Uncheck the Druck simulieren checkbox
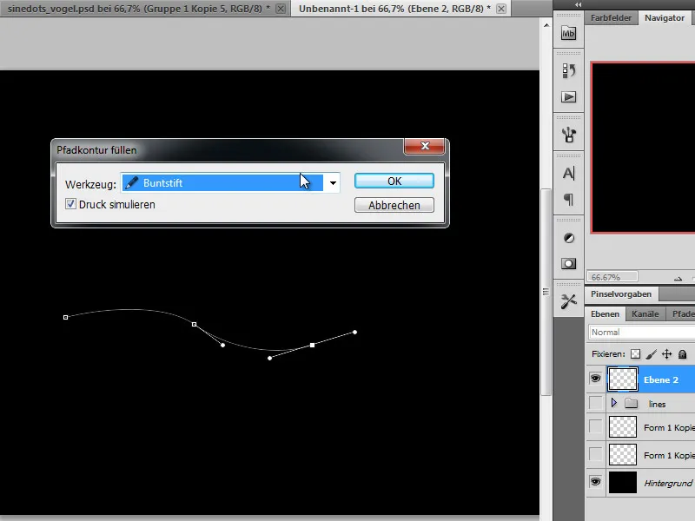The height and width of the screenshot is (521, 695). pos(70,204)
